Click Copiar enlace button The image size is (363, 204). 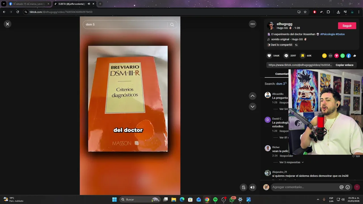click(344, 65)
